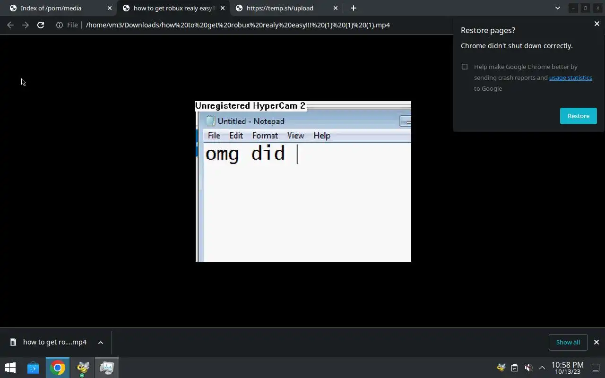Screen dimensions: 605x378
Task: Close the Index of /porn/media tab
Action: [x=110, y=8]
